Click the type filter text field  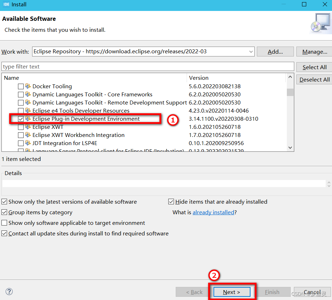tap(148, 66)
